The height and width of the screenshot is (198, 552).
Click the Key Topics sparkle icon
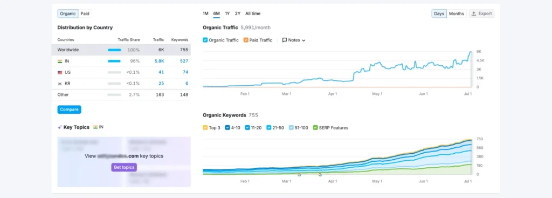click(60, 127)
